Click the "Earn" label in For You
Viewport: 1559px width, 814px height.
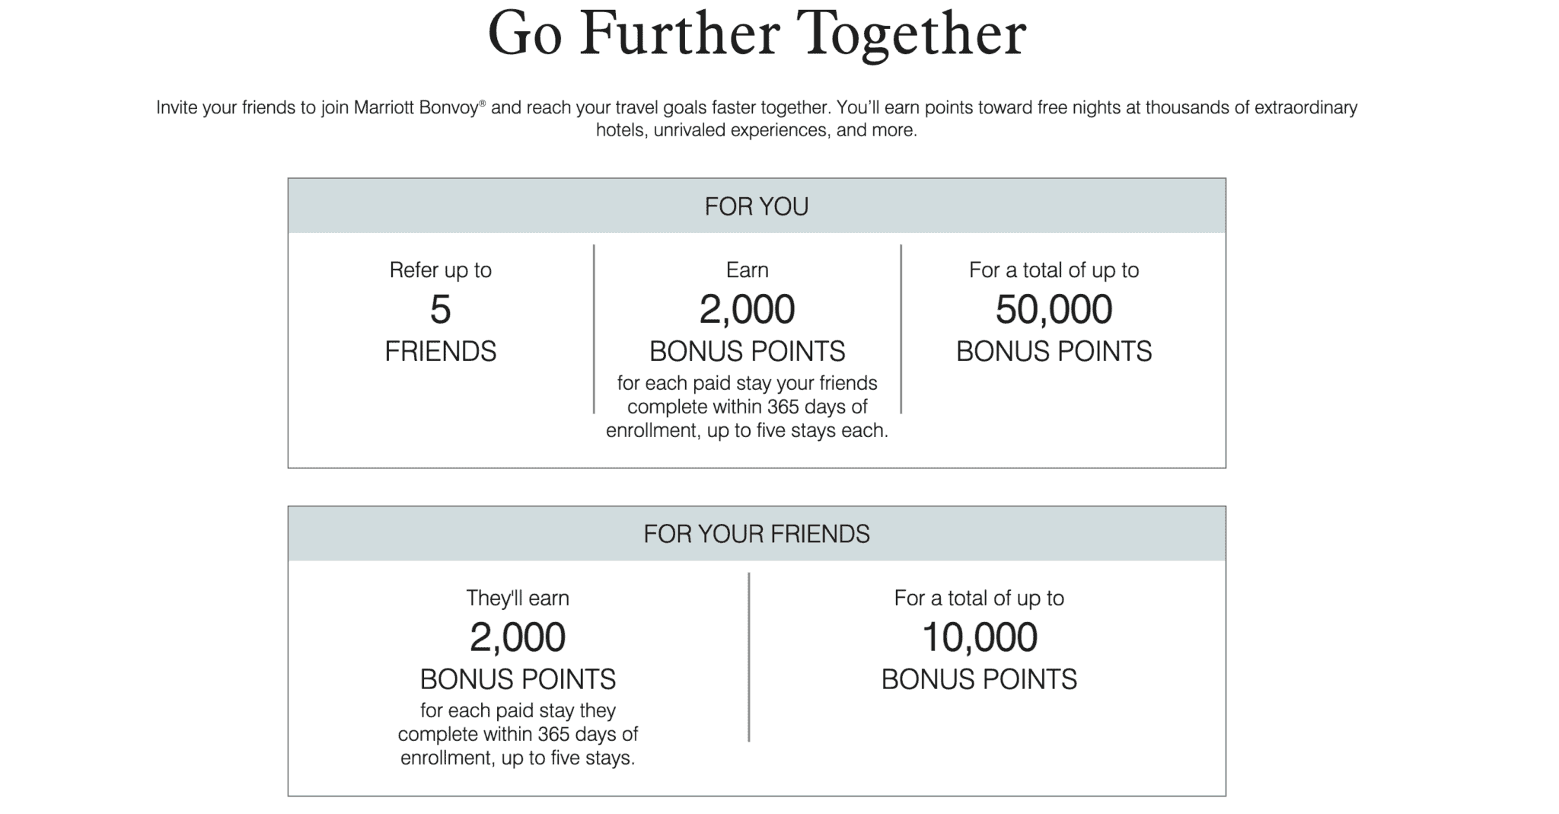click(748, 270)
